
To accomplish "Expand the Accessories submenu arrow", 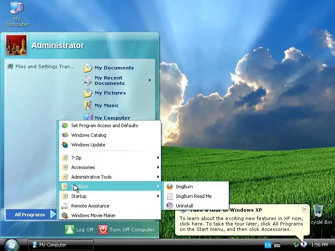I will click(x=158, y=167).
